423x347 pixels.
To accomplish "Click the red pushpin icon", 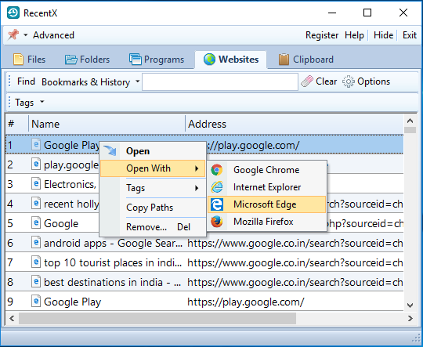I will coord(13,34).
